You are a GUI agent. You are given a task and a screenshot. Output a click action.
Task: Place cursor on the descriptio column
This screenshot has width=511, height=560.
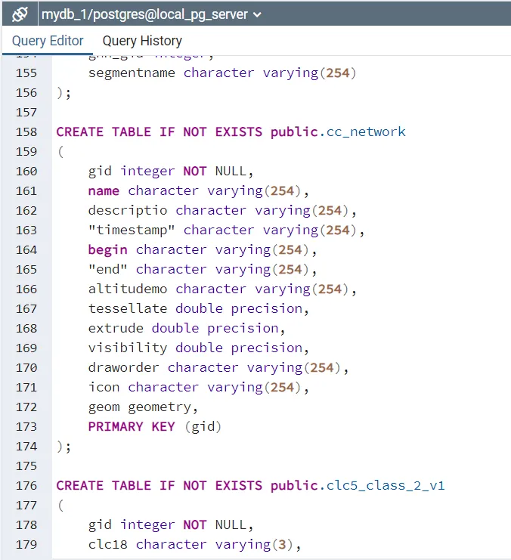click(x=128, y=210)
